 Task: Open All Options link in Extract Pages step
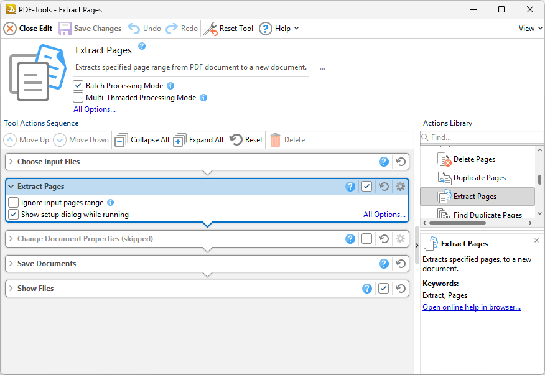(384, 215)
